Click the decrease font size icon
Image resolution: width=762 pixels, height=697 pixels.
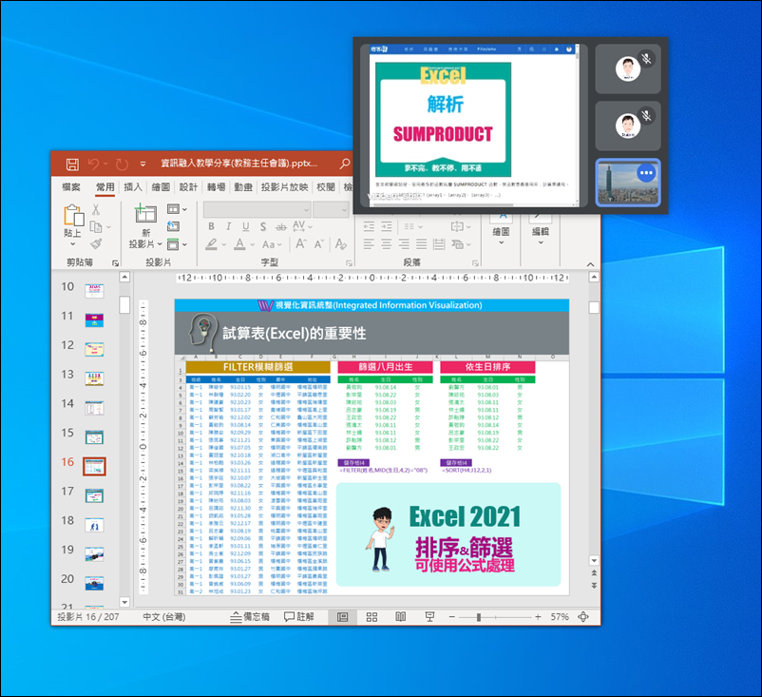tap(319, 244)
